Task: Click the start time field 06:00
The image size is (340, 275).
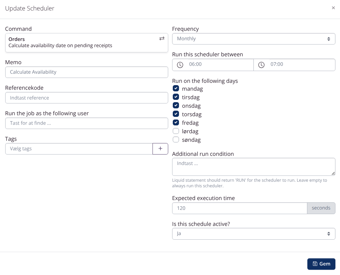Action: pos(213,65)
